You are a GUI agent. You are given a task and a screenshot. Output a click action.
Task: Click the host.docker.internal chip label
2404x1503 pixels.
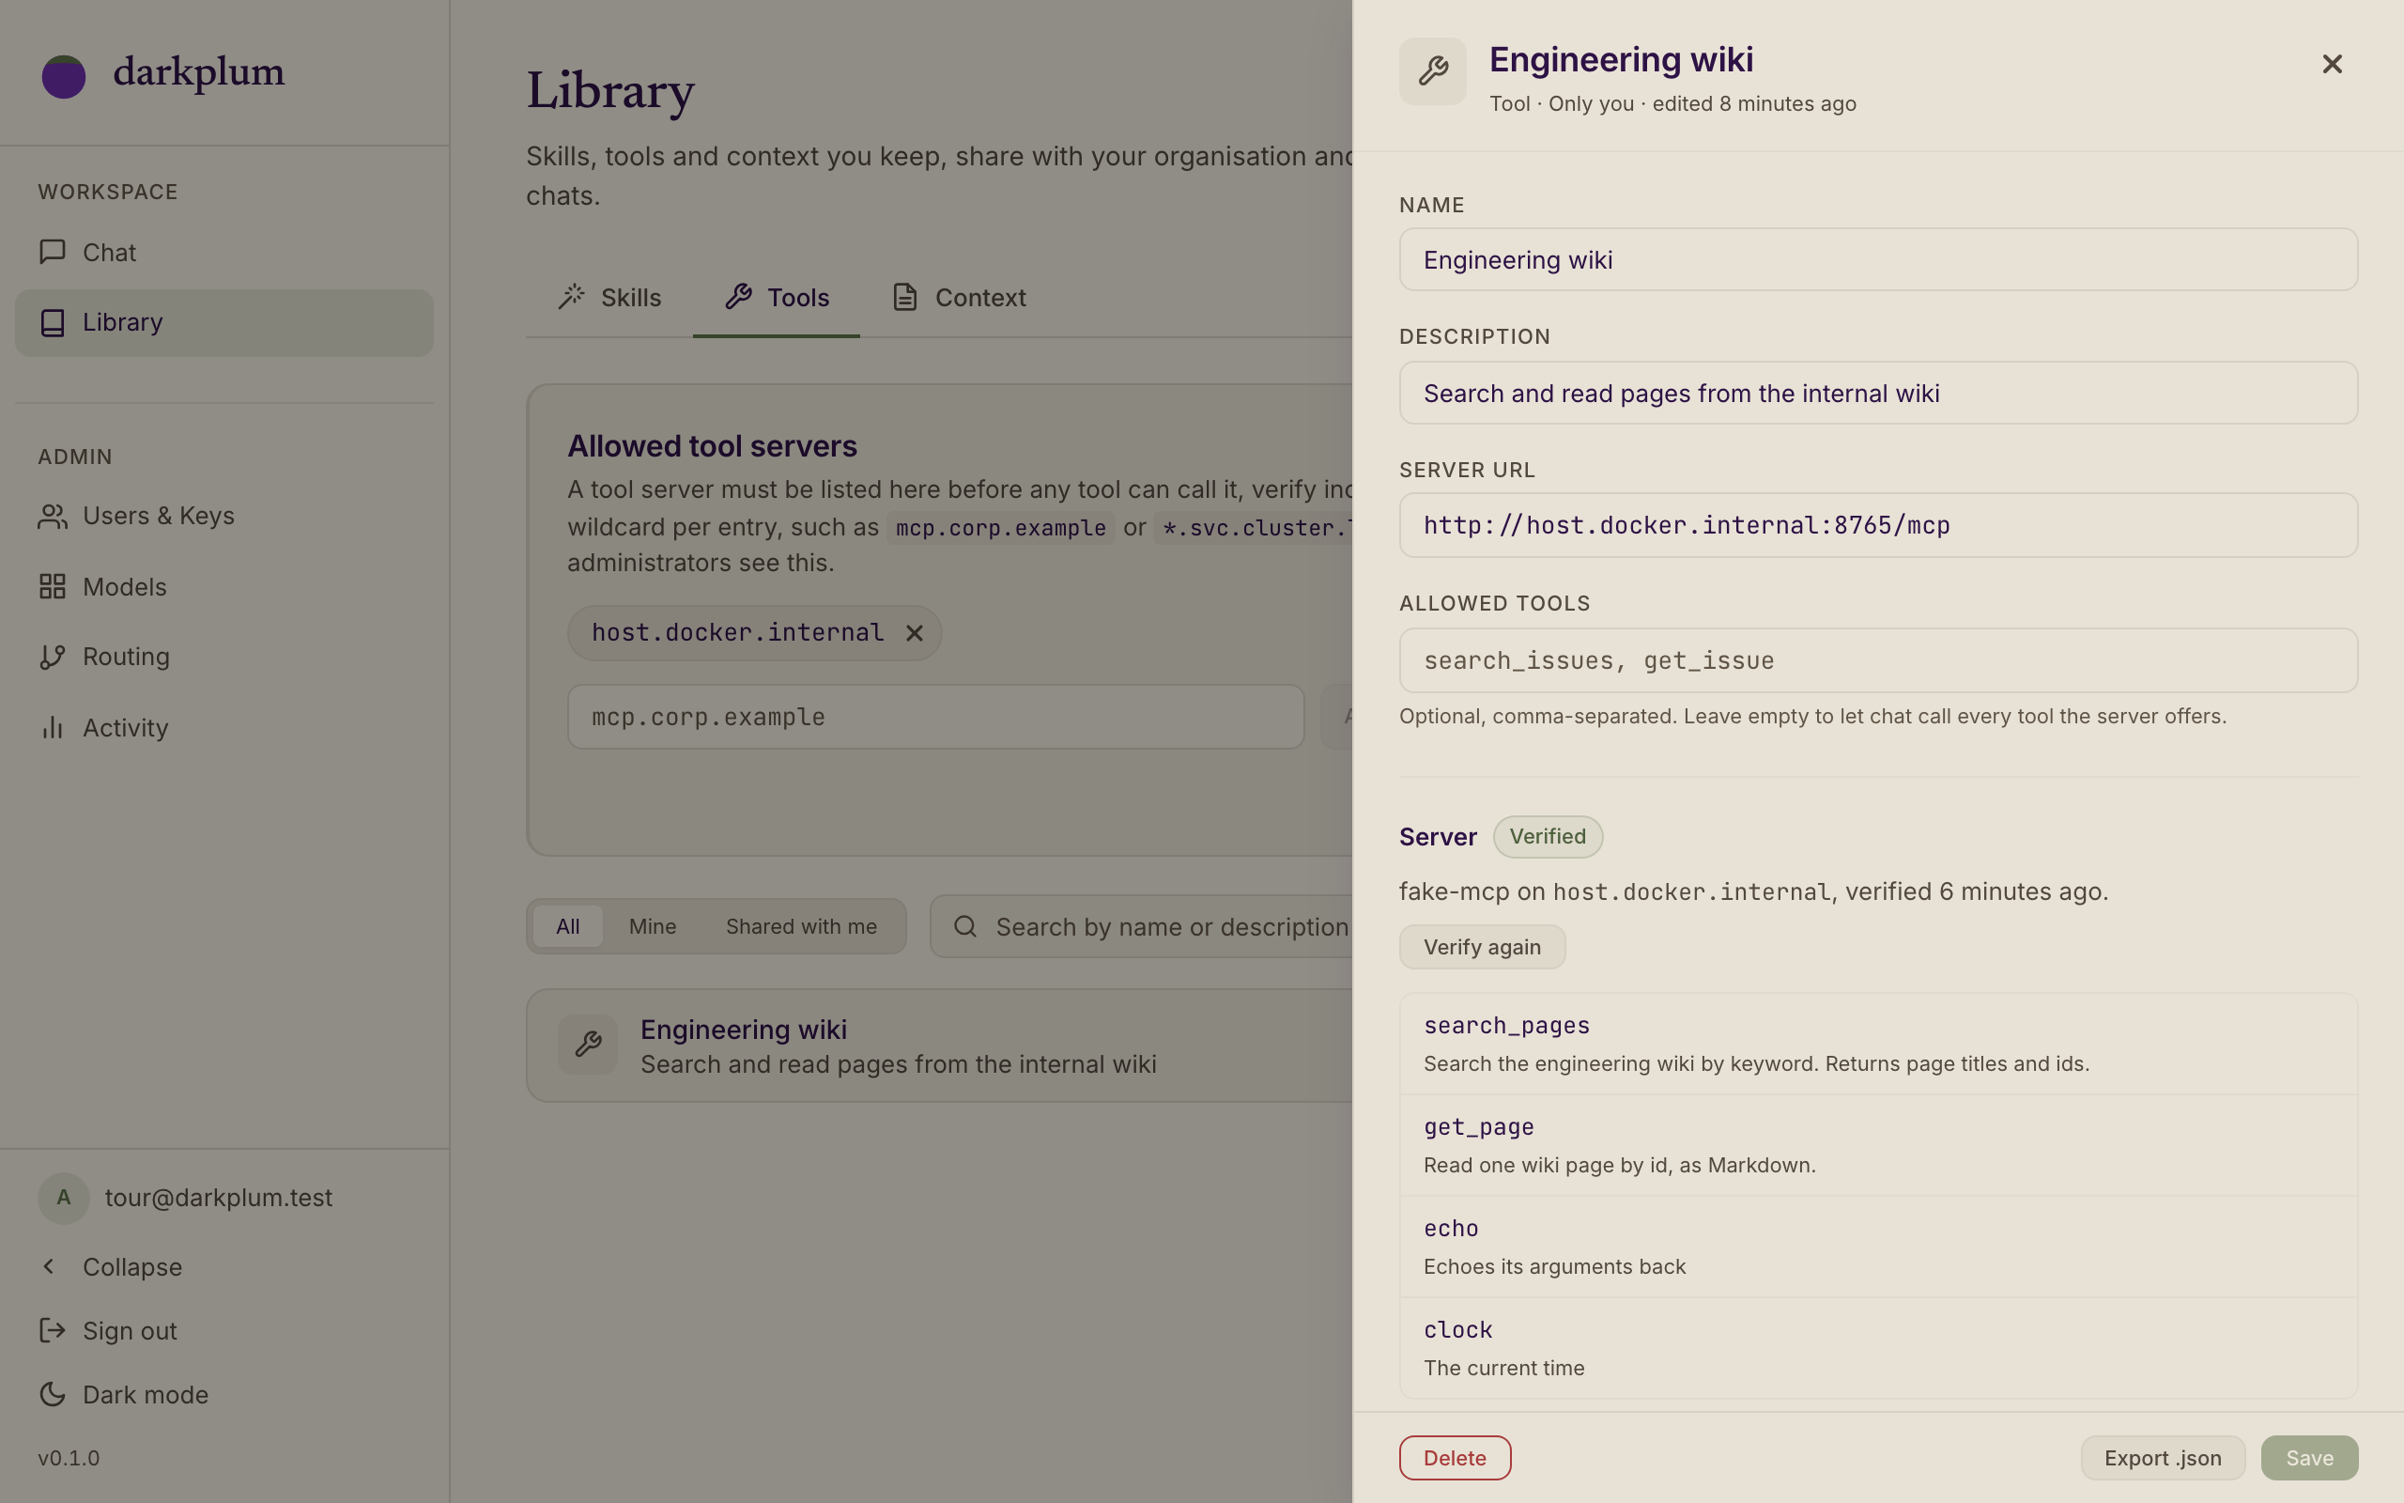click(737, 633)
